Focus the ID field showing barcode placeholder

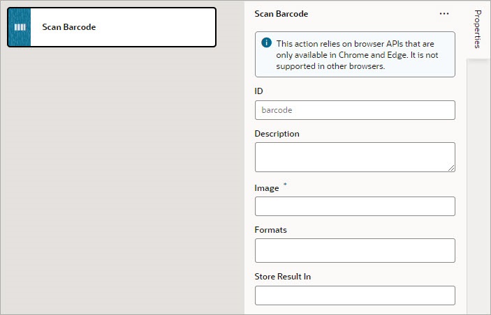[x=355, y=110]
